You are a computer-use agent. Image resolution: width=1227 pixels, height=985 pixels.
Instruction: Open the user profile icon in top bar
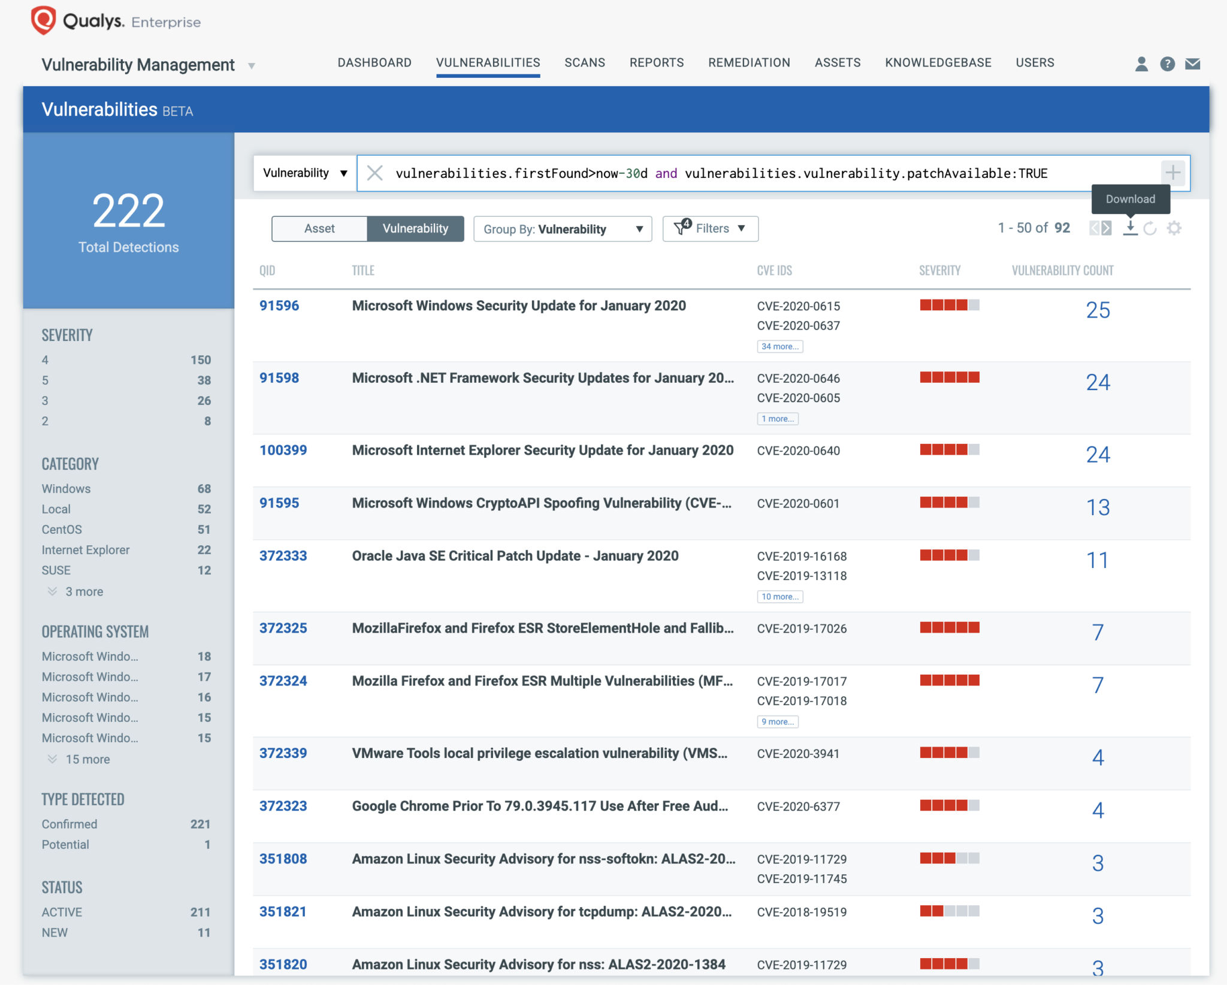[1142, 64]
